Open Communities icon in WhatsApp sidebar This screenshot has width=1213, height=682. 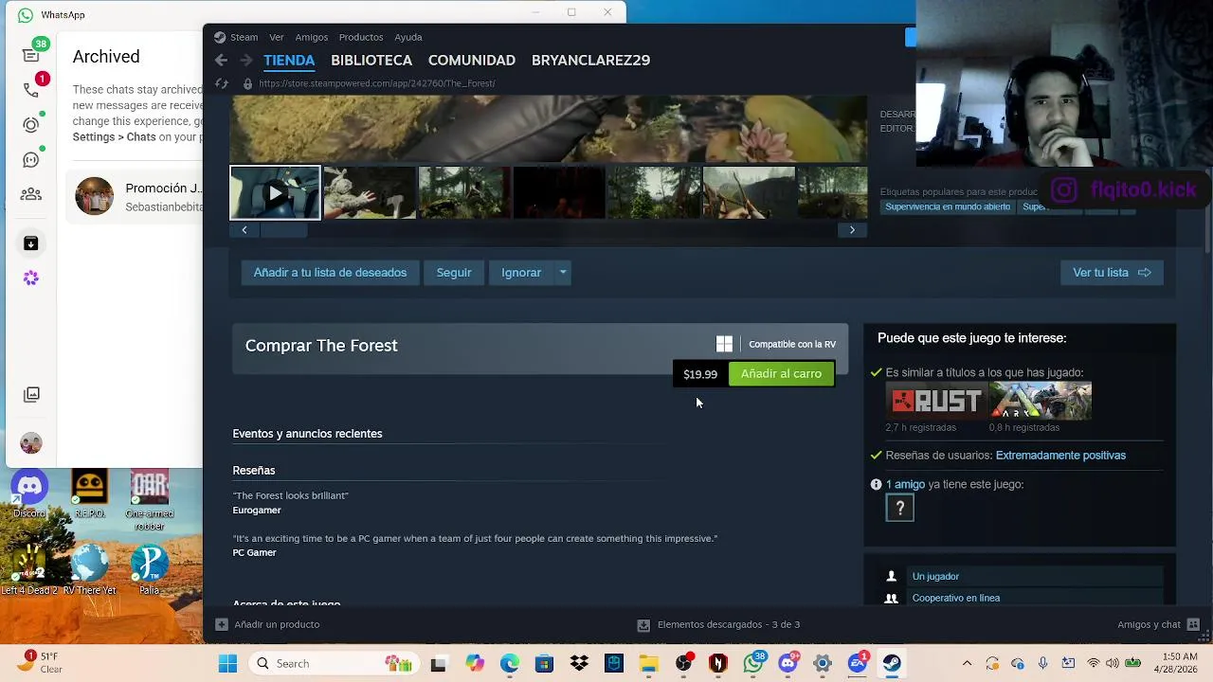click(x=31, y=195)
